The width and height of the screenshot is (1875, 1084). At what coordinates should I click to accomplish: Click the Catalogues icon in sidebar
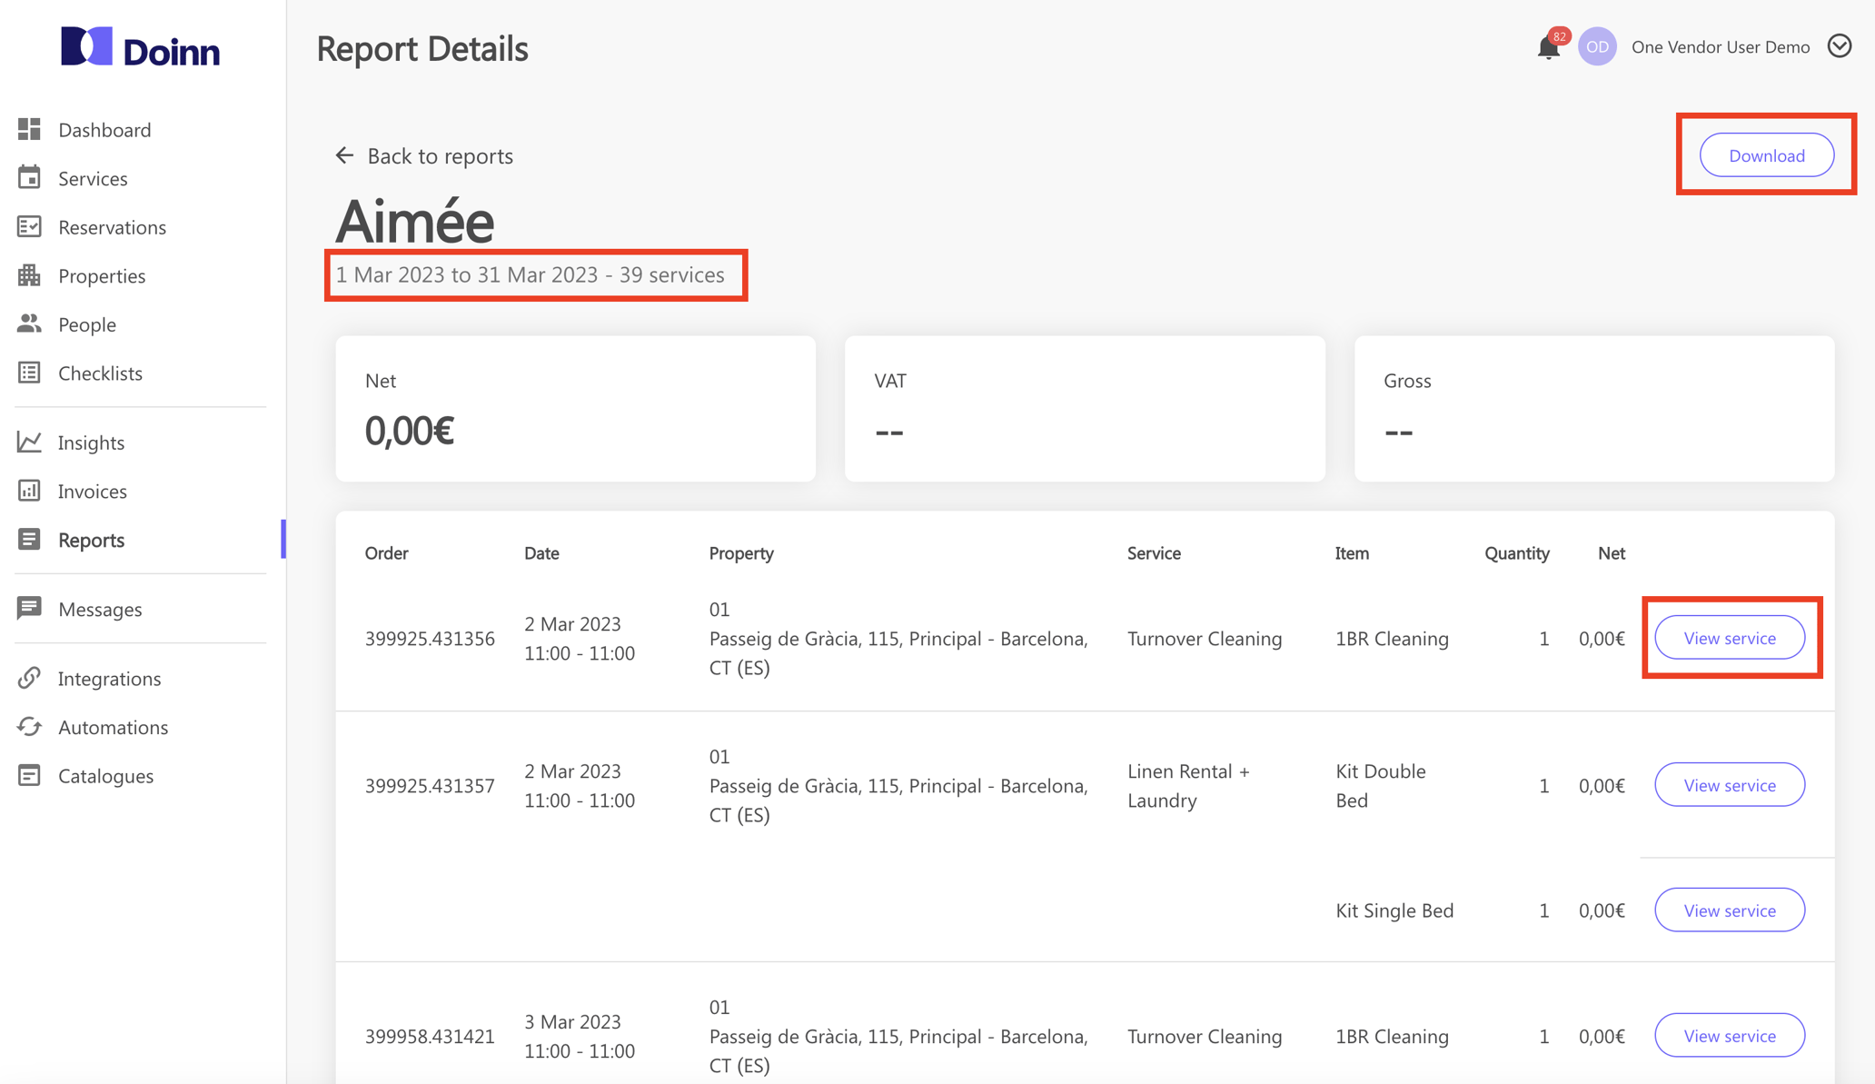point(29,775)
